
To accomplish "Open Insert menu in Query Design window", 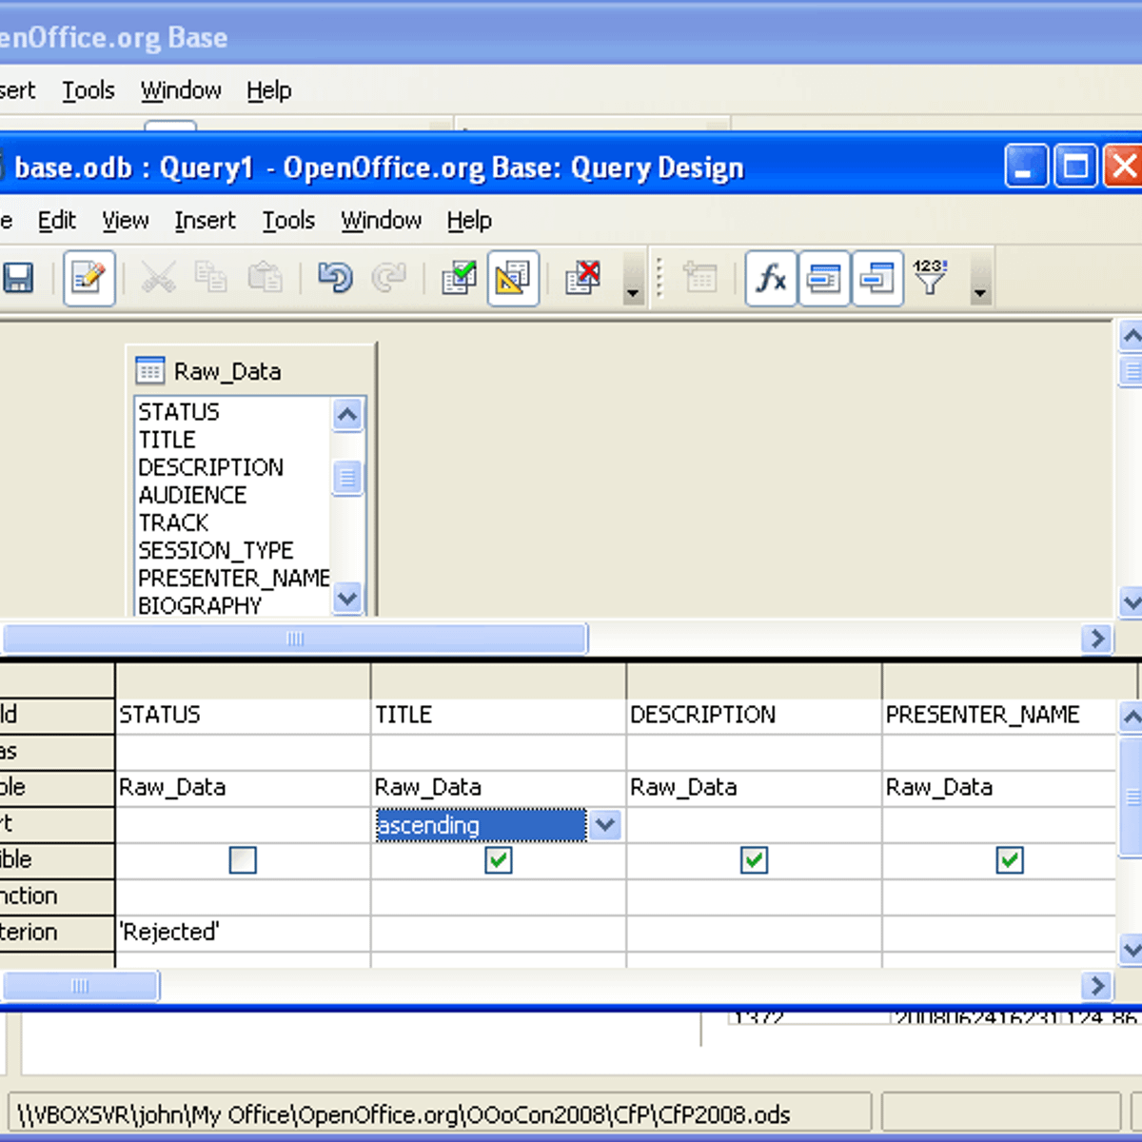I will 205,221.
